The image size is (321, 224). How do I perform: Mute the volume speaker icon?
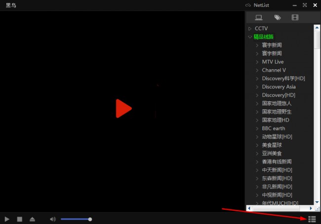tap(53, 219)
